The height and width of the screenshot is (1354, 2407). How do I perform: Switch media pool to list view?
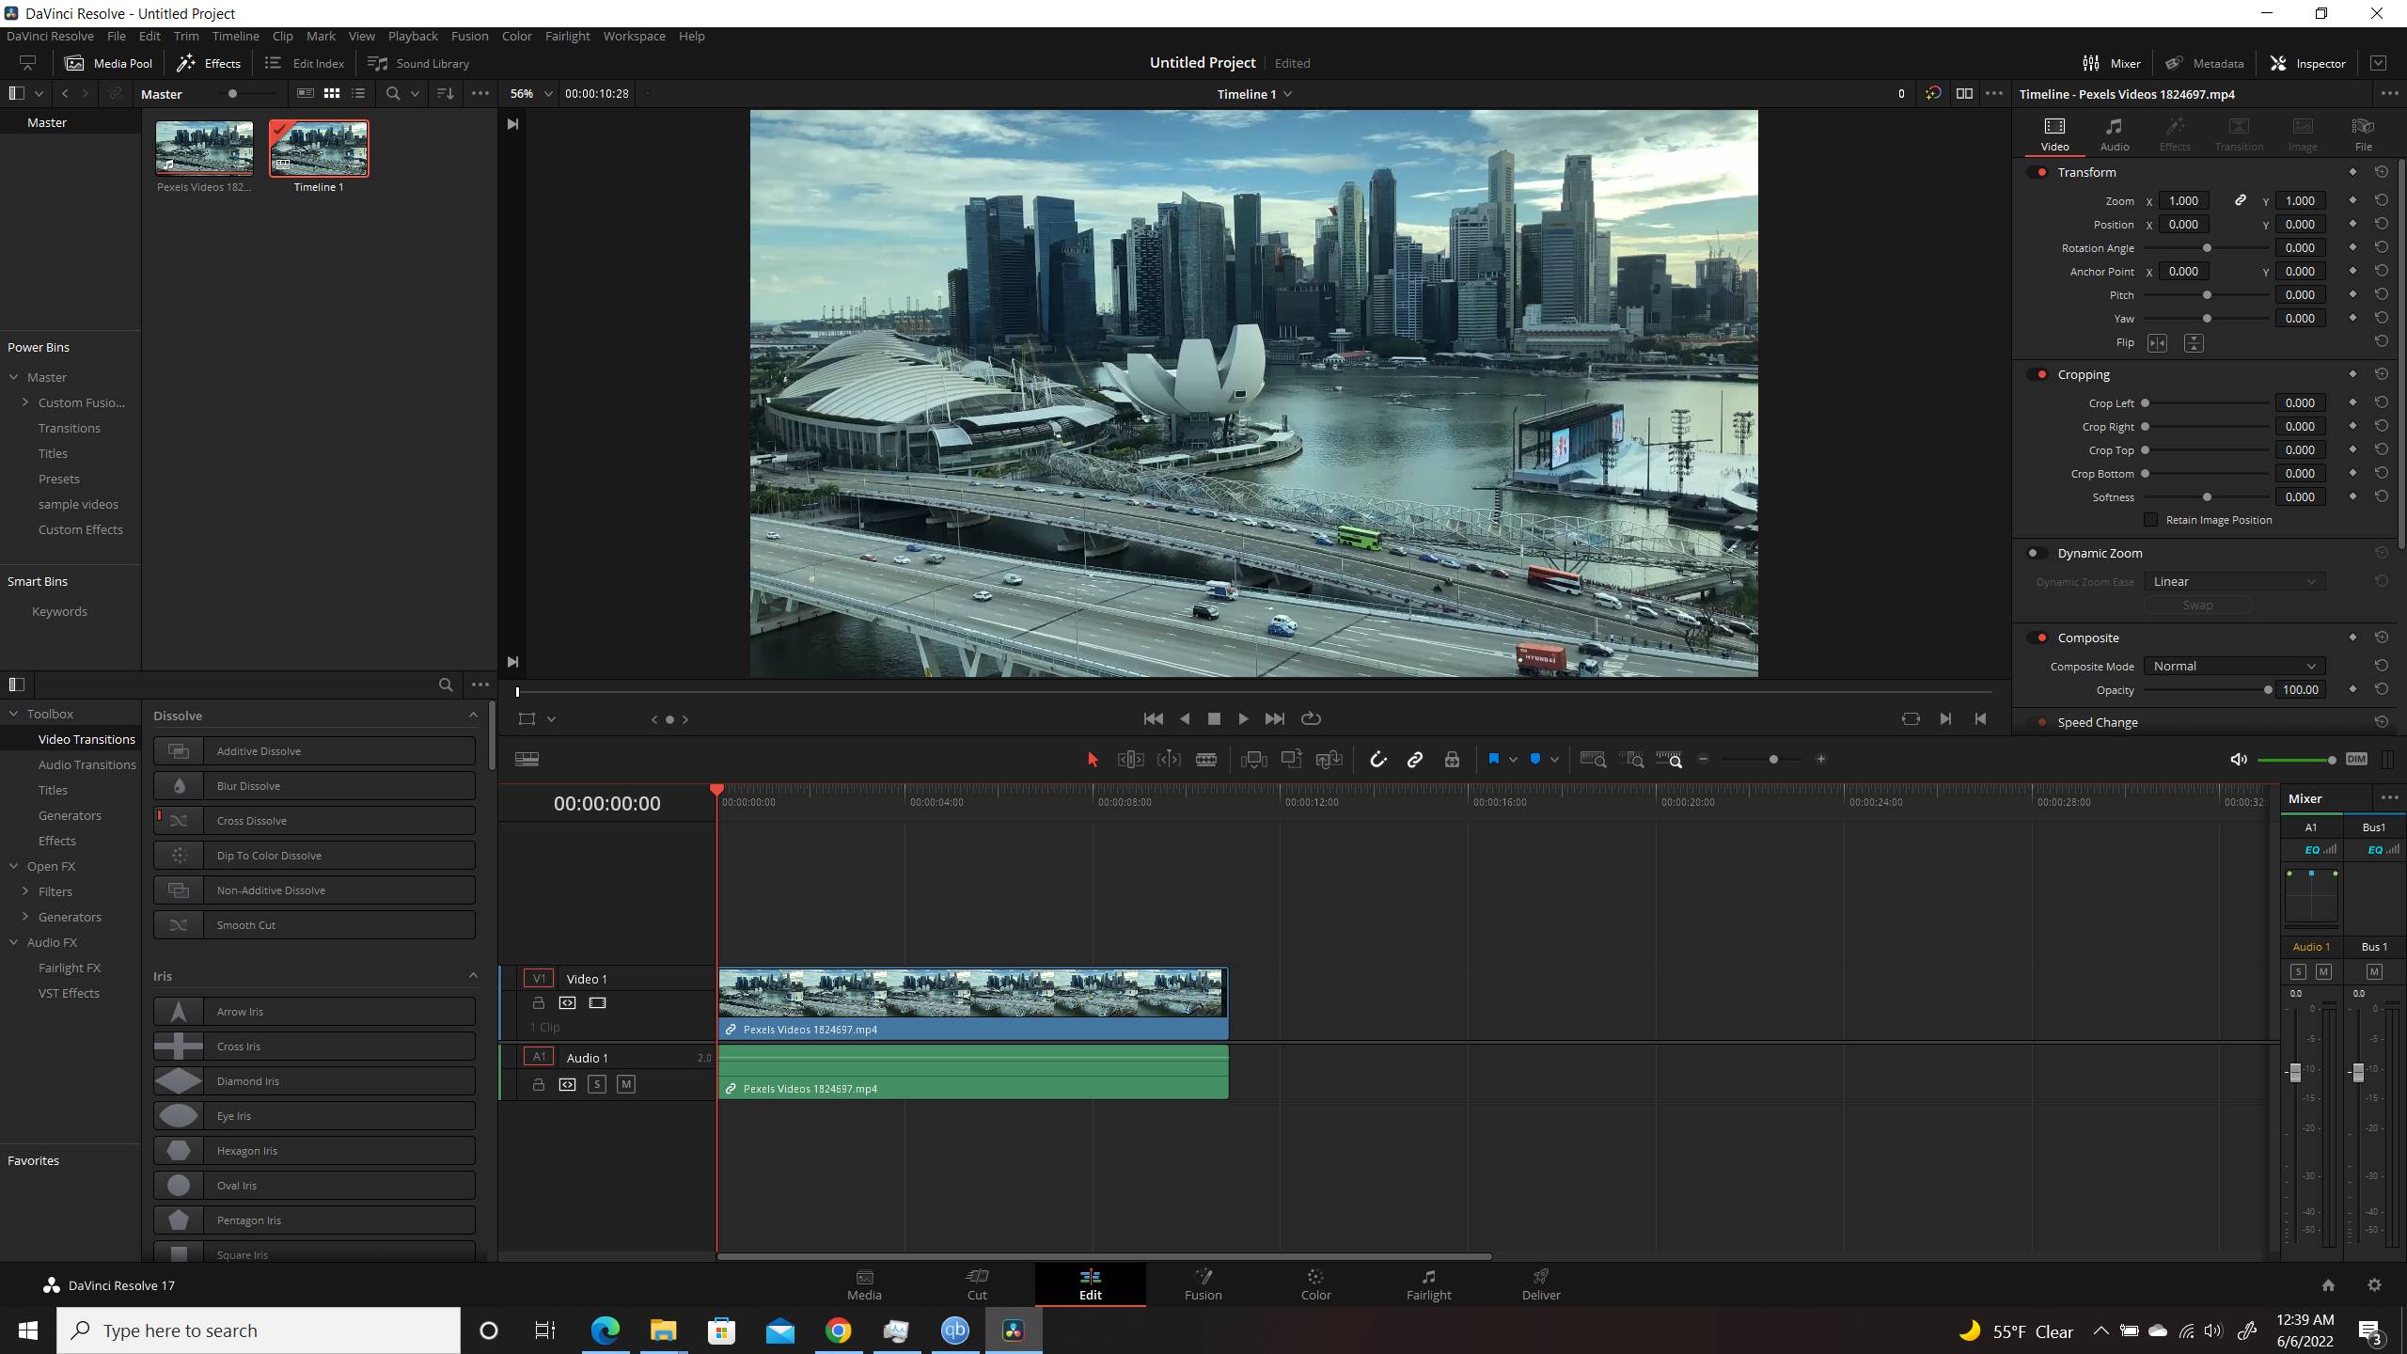click(358, 94)
